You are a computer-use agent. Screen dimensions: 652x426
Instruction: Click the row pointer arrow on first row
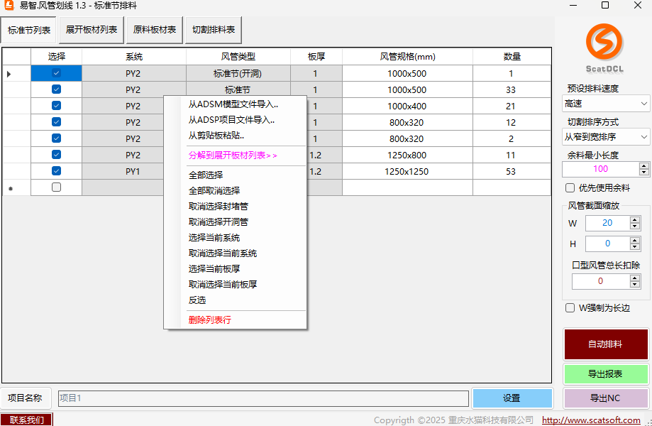(9, 74)
